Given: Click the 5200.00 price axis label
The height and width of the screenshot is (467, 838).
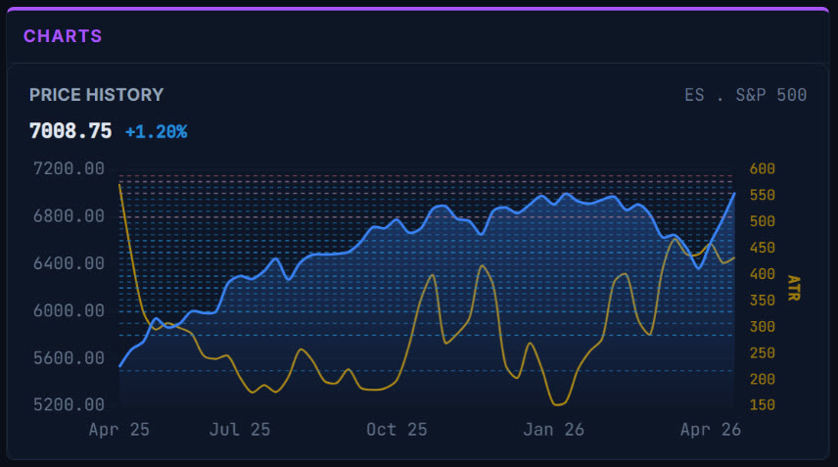Looking at the screenshot, I should coord(69,405).
